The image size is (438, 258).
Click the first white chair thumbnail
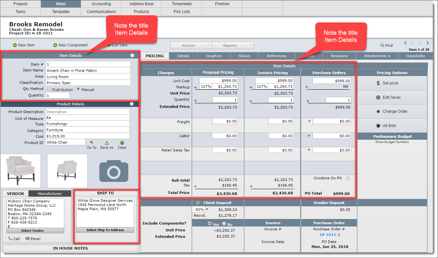click(x=21, y=171)
